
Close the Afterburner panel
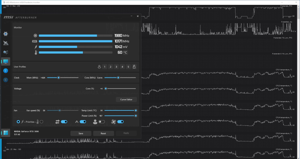coord(138,16)
